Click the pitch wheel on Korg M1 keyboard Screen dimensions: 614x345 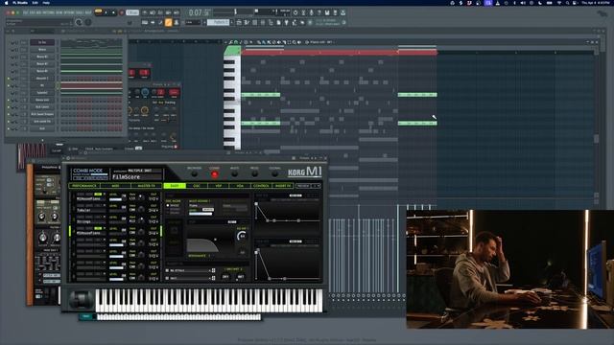pyautogui.click(x=81, y=300)
